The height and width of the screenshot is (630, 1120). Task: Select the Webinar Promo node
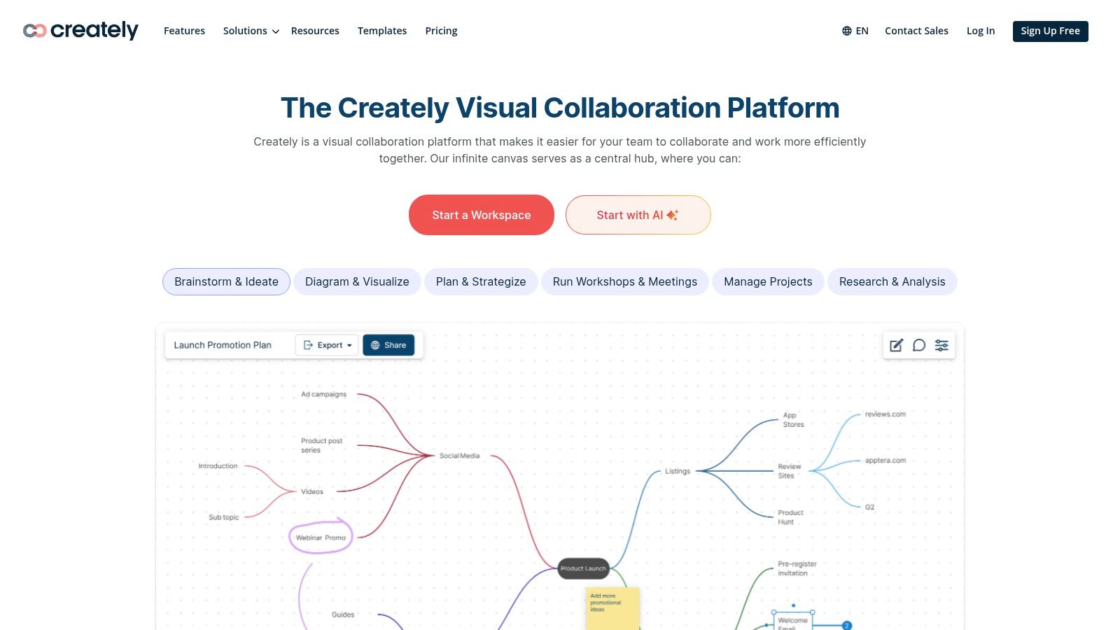[321, 538]
